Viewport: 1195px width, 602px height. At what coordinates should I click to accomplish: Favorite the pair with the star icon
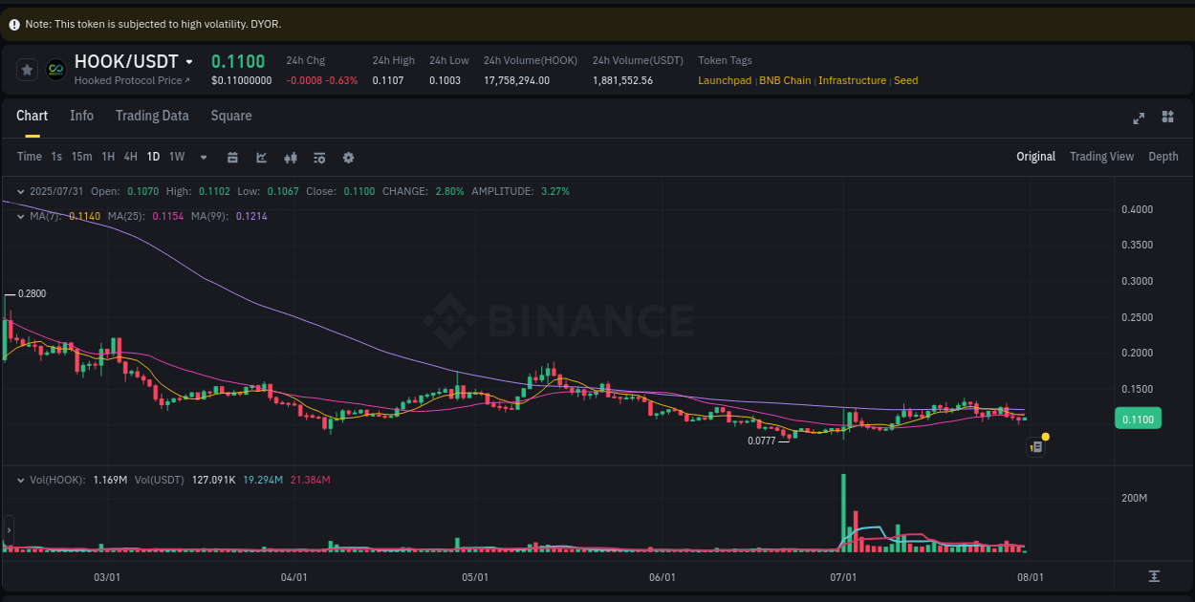(x=27, y=68)
